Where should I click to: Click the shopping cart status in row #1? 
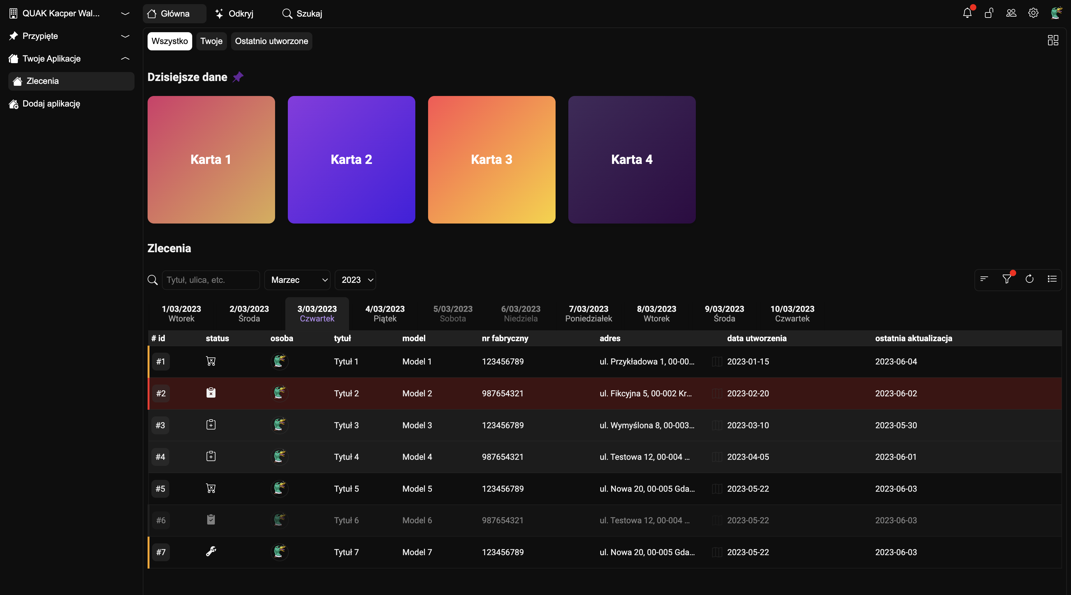(211, 361)
